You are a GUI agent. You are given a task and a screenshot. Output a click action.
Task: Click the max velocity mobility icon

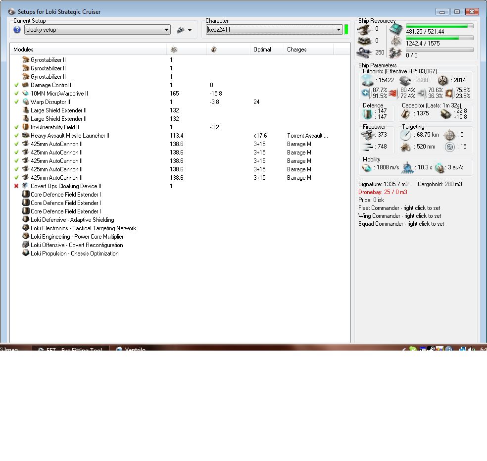(367, 168)
